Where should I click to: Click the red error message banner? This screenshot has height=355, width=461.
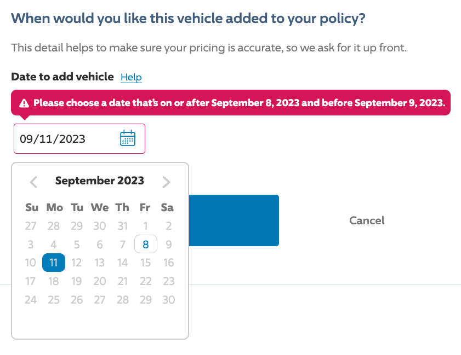(x=231, y=103)
